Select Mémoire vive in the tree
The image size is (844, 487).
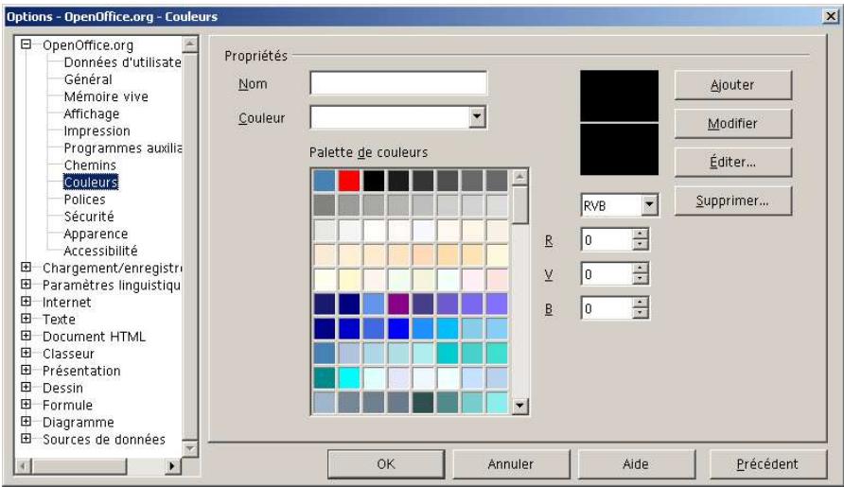coord(106,96)
